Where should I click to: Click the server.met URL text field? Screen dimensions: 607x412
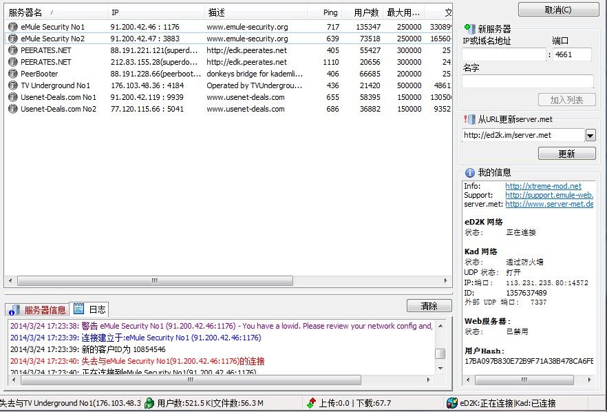coord(523,135)
